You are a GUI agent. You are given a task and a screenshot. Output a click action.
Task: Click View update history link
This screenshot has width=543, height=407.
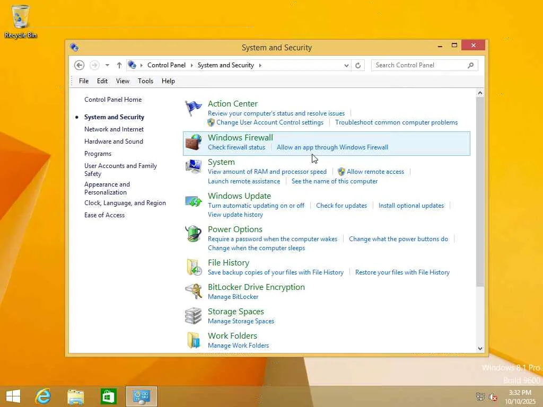[235, 215]
